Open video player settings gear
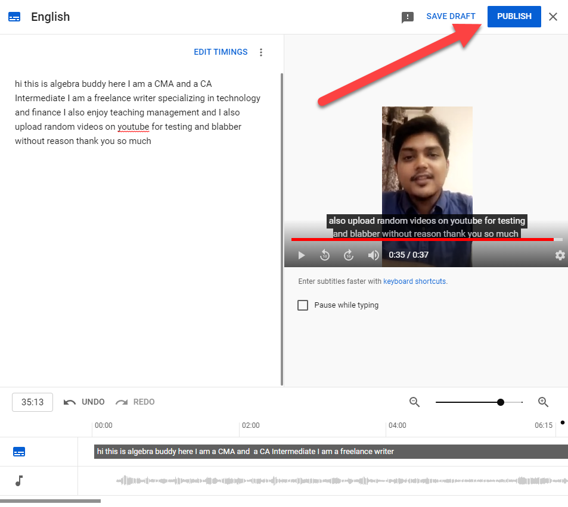This screenshot has width=568, height=507. (x=560, y=255)
